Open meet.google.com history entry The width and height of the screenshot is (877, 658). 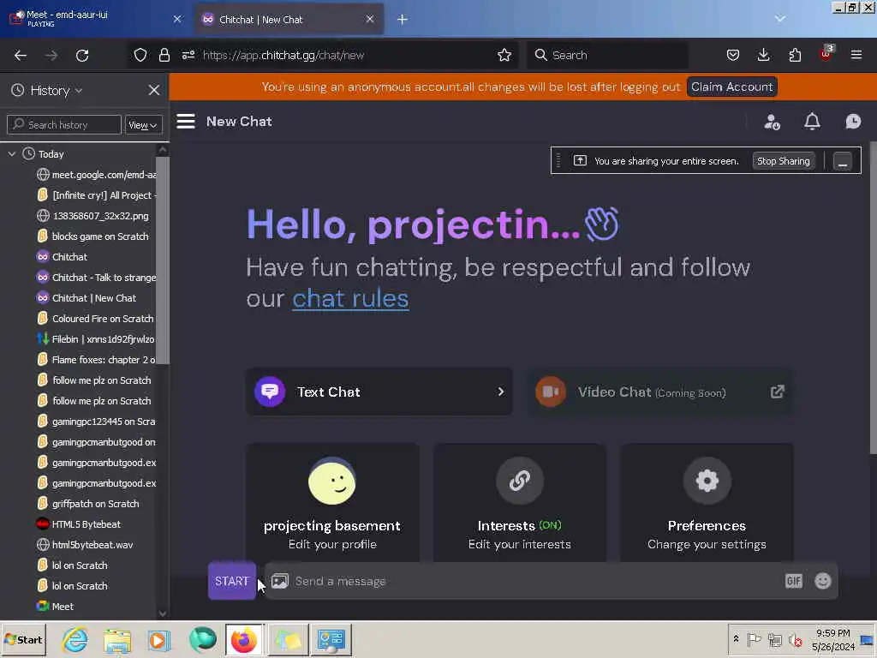[96, 175]
